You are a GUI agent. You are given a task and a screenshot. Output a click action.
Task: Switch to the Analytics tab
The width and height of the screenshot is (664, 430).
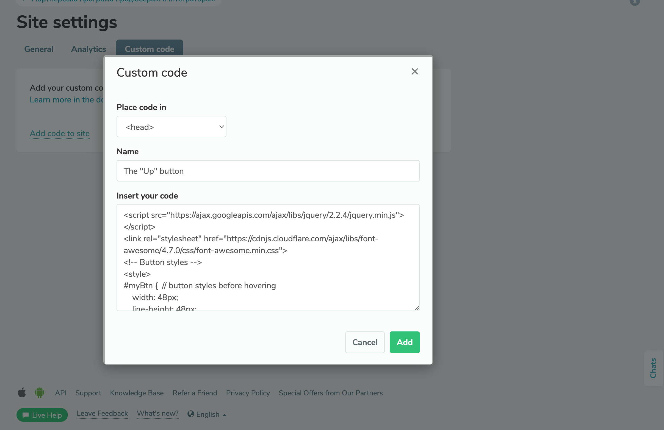coord(88,49)
